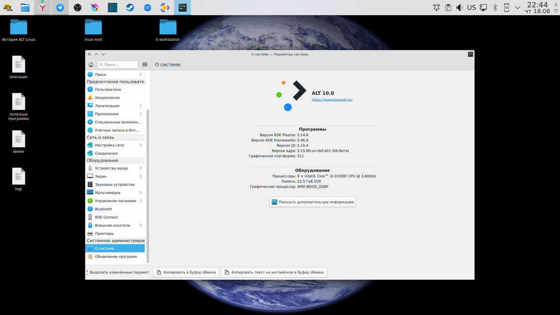Expand the Приложения category arrow
The image size is (560, 315).
coord(140,114)
